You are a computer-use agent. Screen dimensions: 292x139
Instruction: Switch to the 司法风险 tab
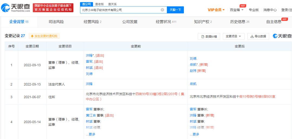56,22
